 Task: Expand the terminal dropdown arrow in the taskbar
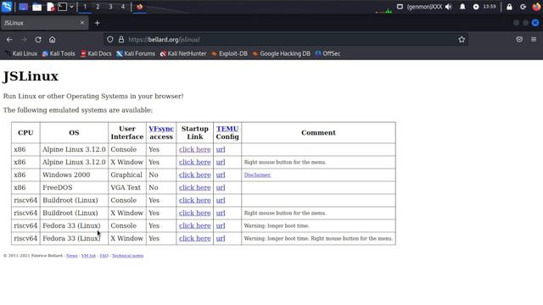click(x=71, y=7)
